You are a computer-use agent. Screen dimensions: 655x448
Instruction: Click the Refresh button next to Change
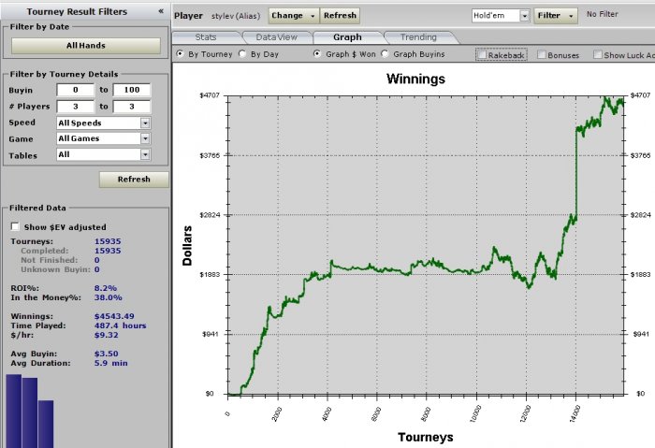[x=339, y=16]
